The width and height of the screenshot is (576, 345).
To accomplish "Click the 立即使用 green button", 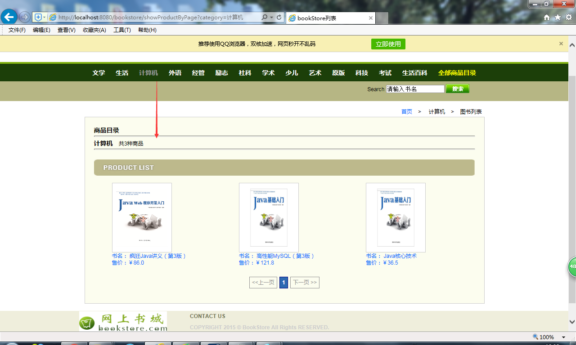I will 388,44.
